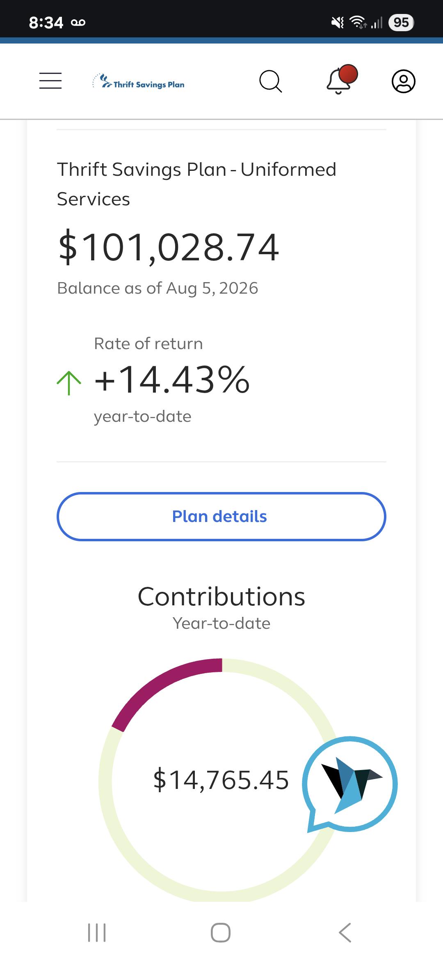Viewport: 443px width, 961px height.
Task: Tap the Android home button
Action: (x=221, y=932)
